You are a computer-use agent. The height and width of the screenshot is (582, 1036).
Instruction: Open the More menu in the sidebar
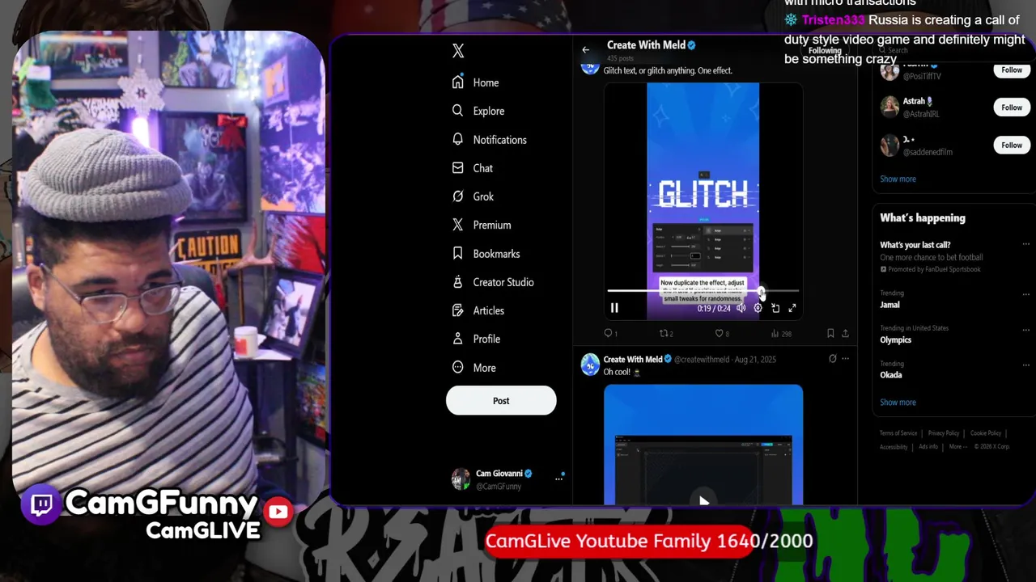coord(474,368)
